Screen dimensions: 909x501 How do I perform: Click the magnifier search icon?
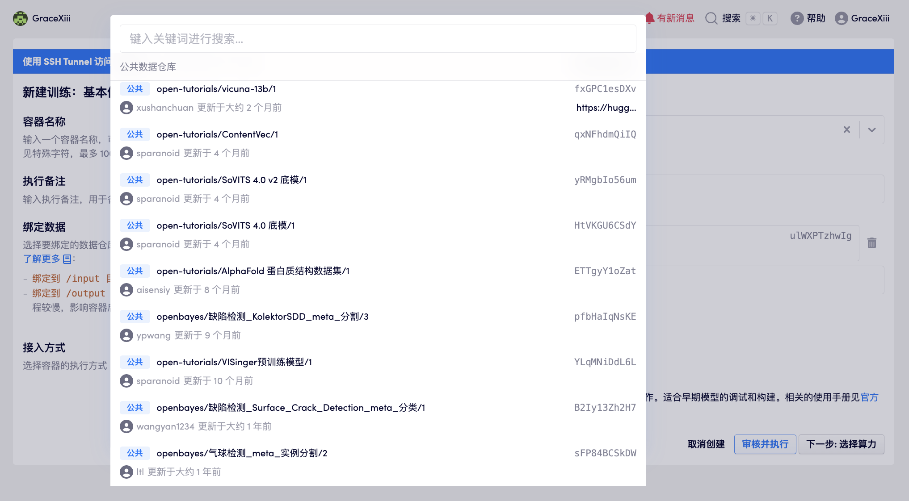click(x=711, y=18)
